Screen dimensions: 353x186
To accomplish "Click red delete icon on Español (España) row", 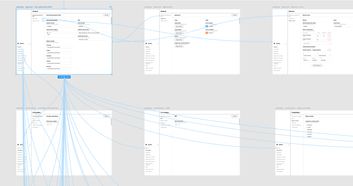I will (x=329, y=36).
